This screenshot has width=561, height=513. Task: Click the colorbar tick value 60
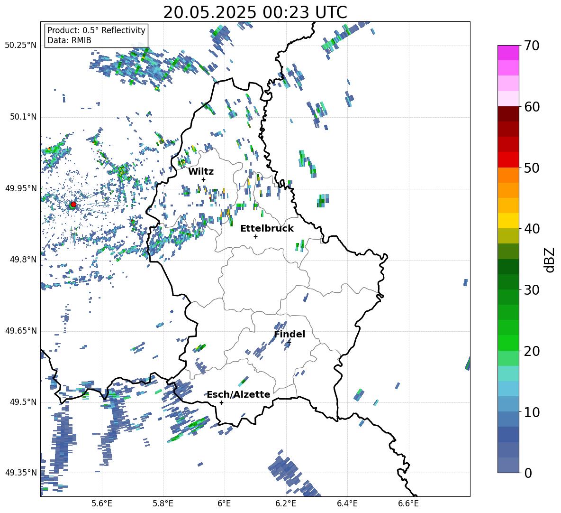click(531, 107)
